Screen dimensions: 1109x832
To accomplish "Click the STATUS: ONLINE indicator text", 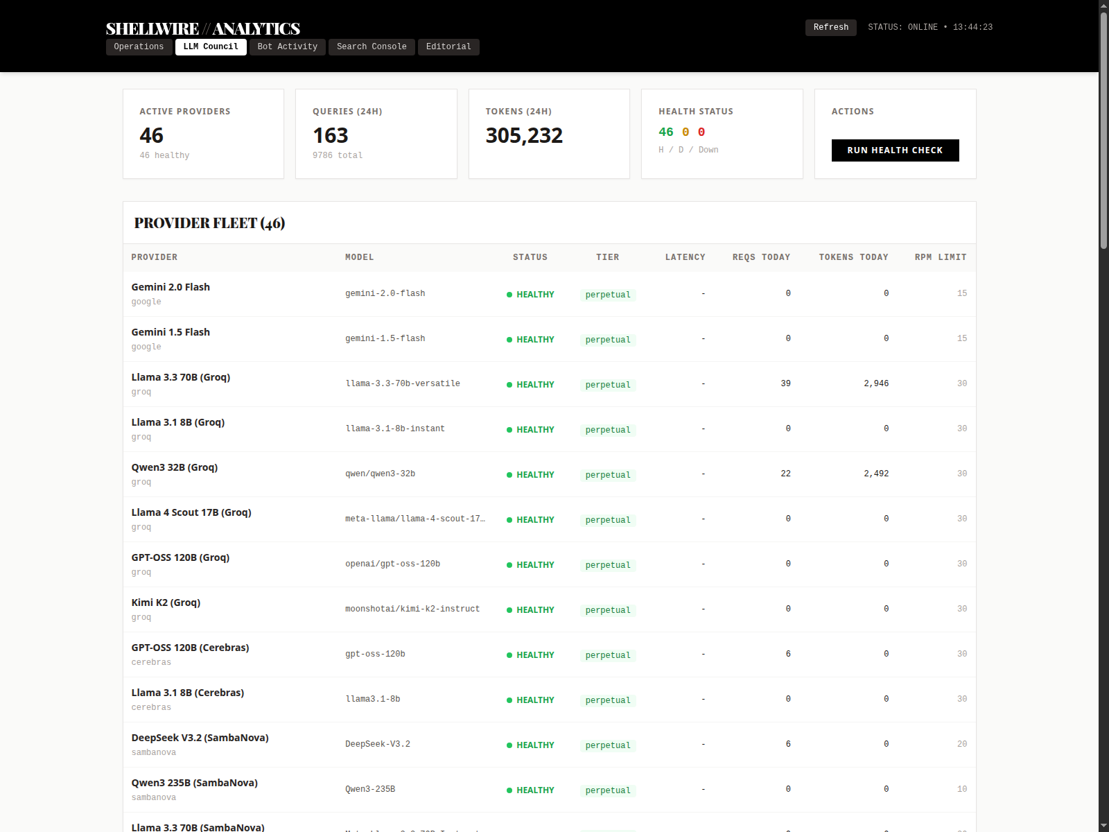I will [902, 27].
